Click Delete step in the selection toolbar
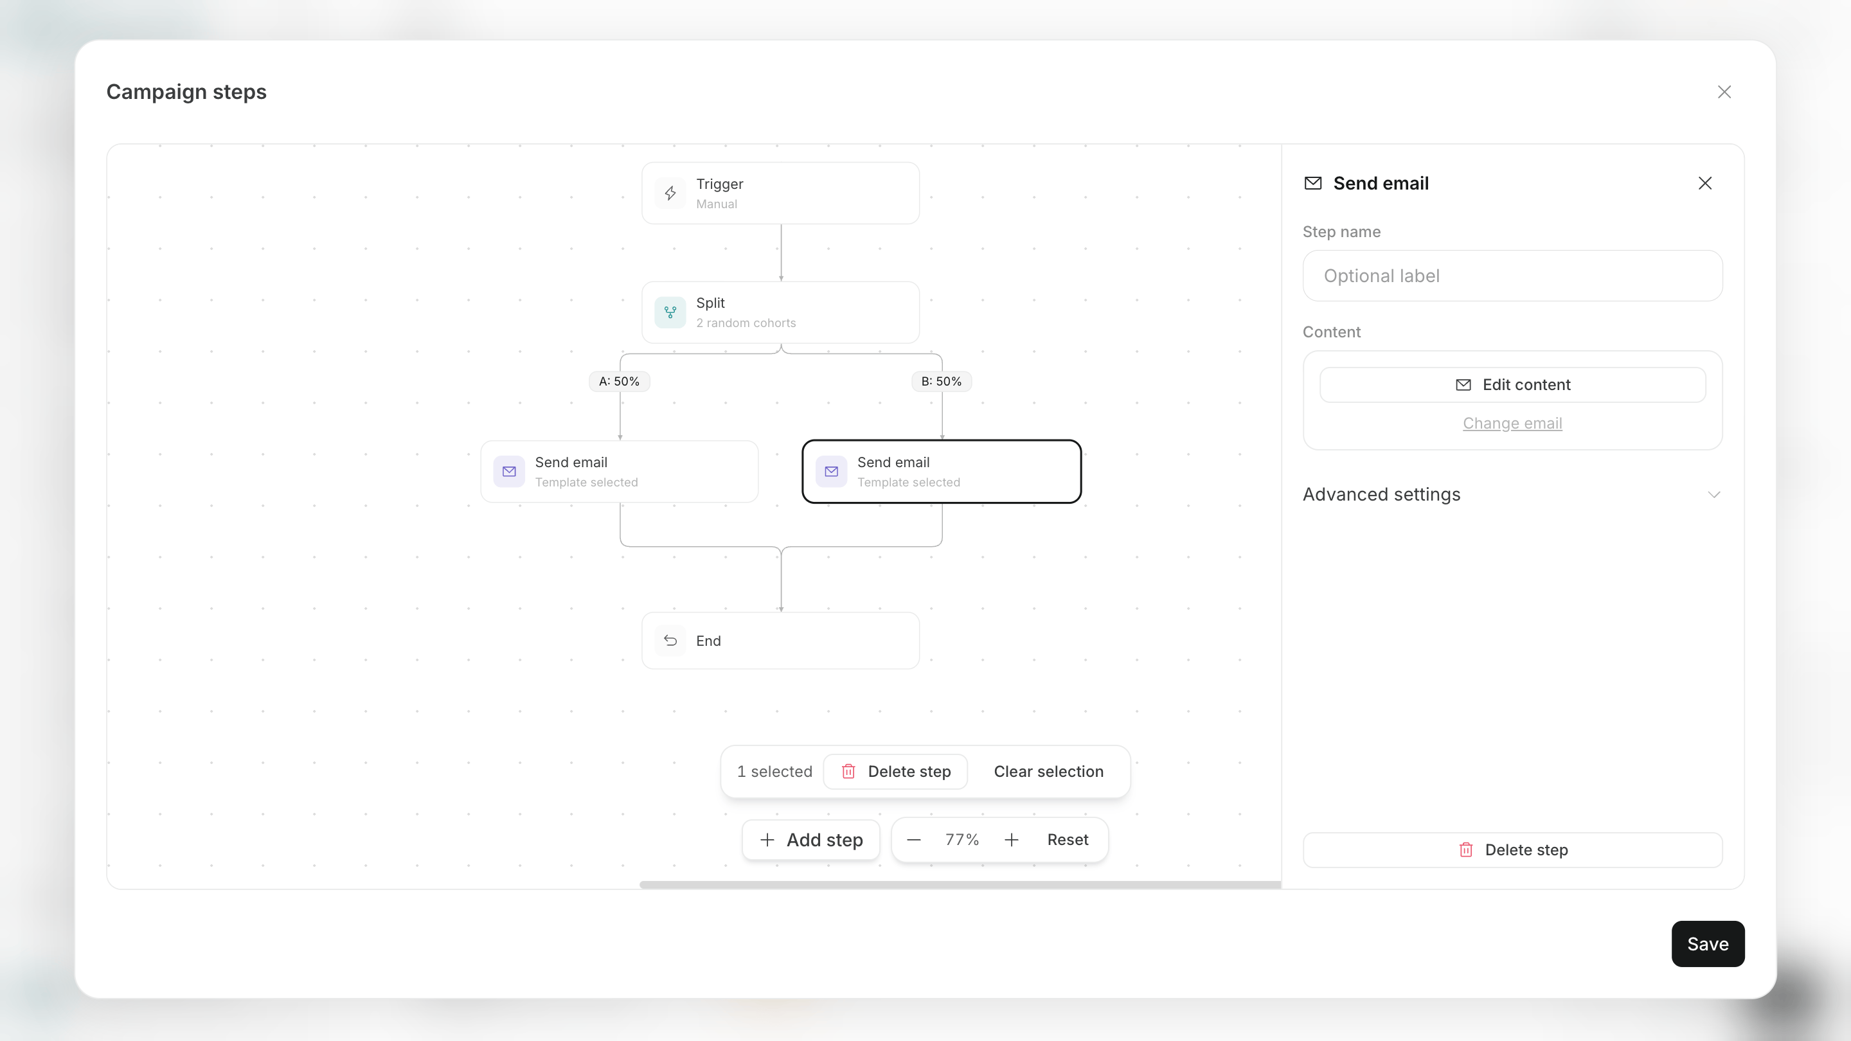 click(x=895, y=771)
